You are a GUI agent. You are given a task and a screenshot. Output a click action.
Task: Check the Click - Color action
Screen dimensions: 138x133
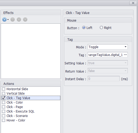(3, 103)
